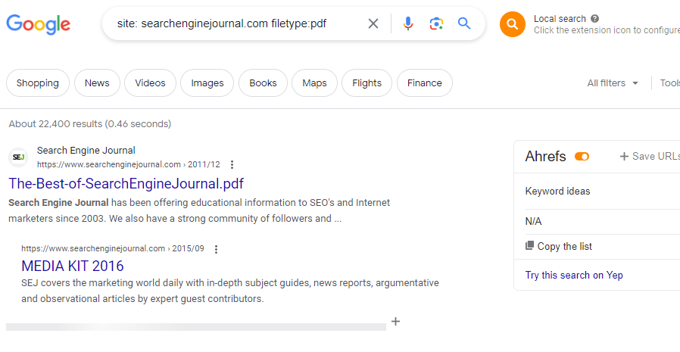Run search with magnifying glass icon
The width and height of the screenshot is (680, 352).
tap(464, 23)
